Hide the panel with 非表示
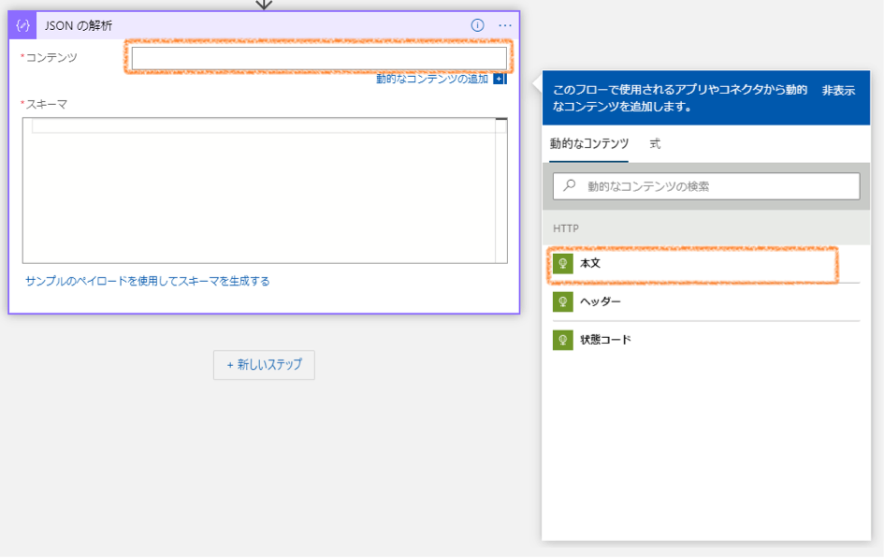Screen dimensions: 884x558 click(838, 90)
